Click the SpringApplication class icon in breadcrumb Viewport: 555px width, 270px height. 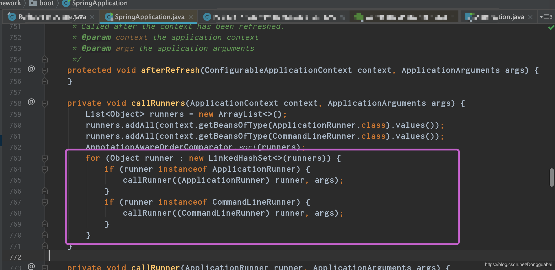click(66, 3)
